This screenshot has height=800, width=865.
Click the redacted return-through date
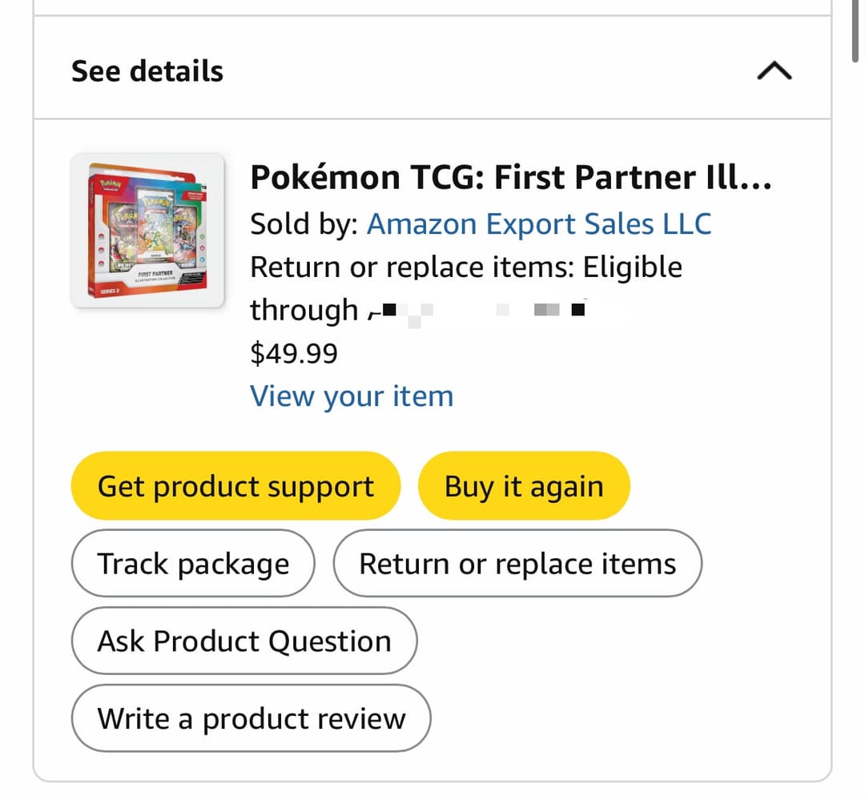[476, 311]
